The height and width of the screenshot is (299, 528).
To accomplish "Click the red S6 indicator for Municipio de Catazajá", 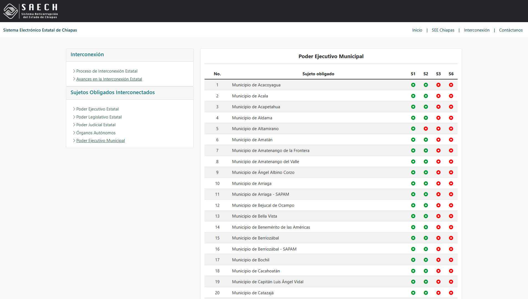I will coord(451,293).
